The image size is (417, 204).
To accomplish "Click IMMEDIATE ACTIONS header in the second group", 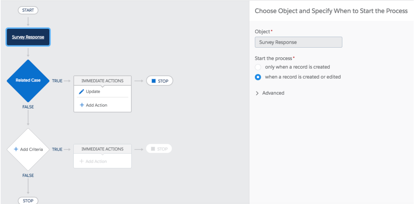I will (x=103, y=149).
